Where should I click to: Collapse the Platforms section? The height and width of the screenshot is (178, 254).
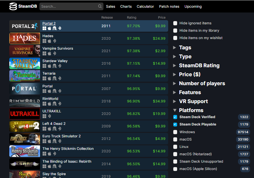188,110
